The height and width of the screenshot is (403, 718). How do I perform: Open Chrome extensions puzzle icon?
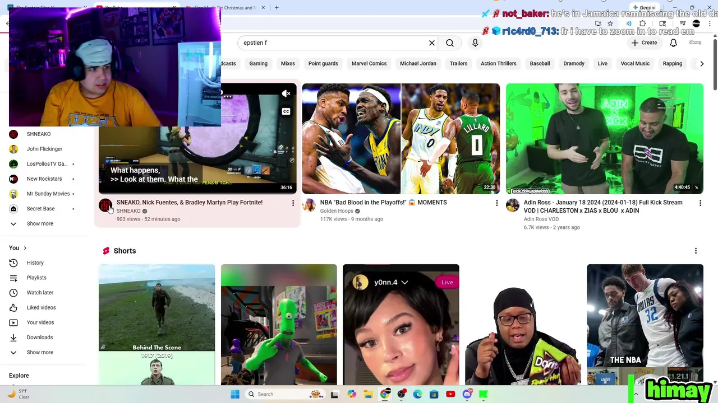coord(642,24)
